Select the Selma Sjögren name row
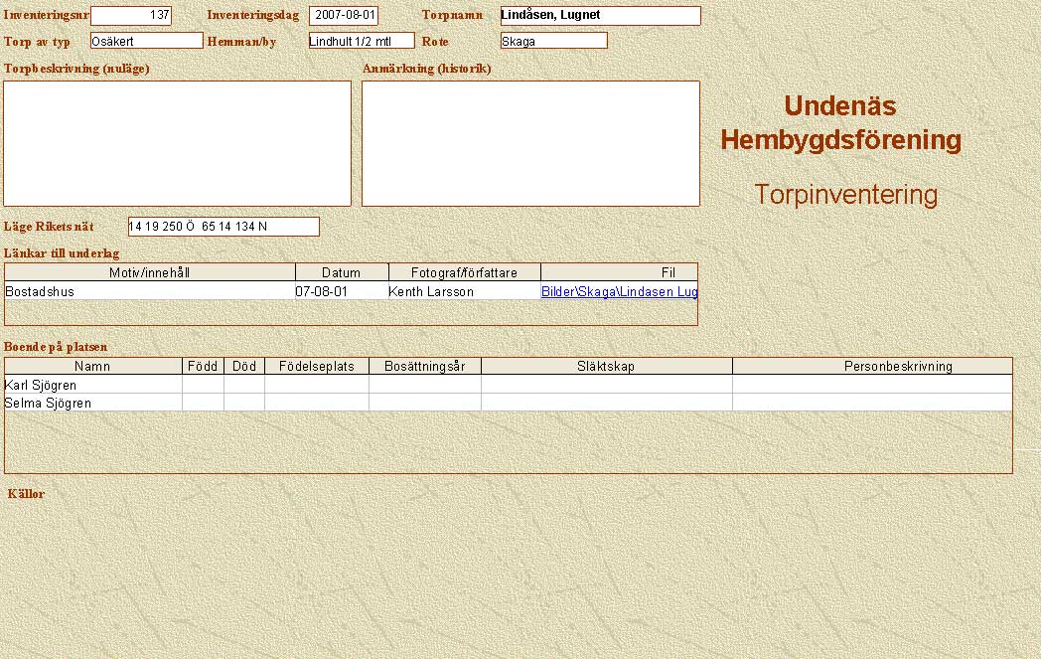This screenshot has width=1042, height=659. [92, 403]
